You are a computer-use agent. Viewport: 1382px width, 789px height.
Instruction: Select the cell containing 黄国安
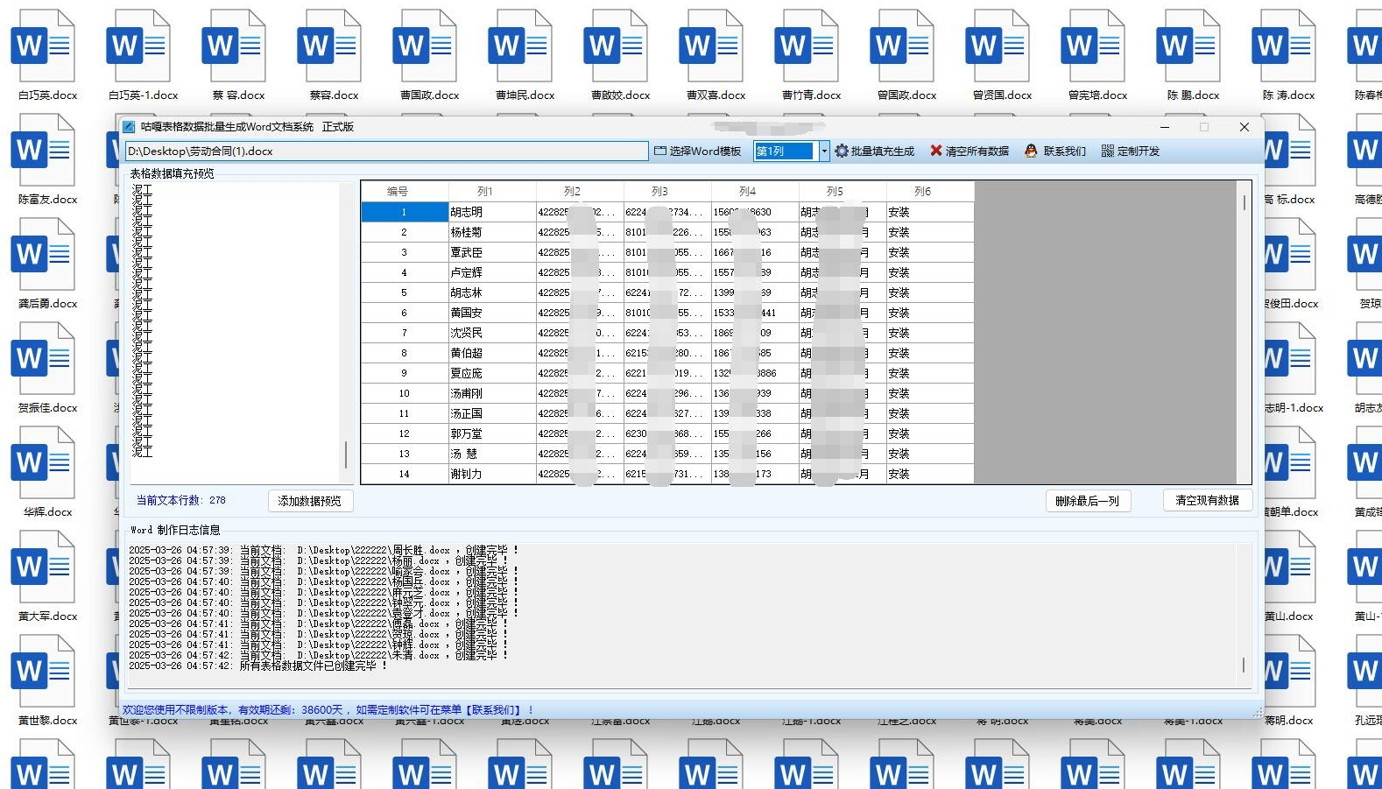(492, 313)
